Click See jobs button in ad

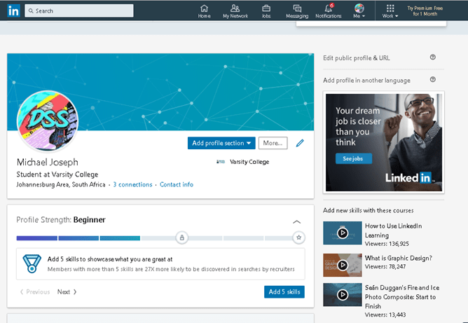coord(354,158)
